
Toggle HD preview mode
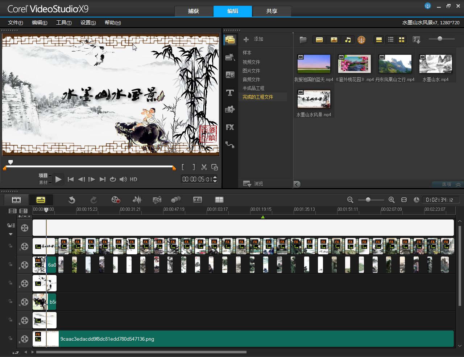[x=133, y=179]
